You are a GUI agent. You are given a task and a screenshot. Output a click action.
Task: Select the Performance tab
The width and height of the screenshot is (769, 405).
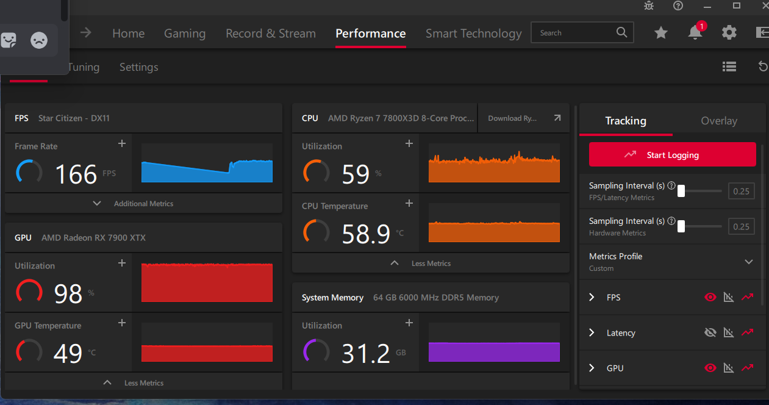371,34
